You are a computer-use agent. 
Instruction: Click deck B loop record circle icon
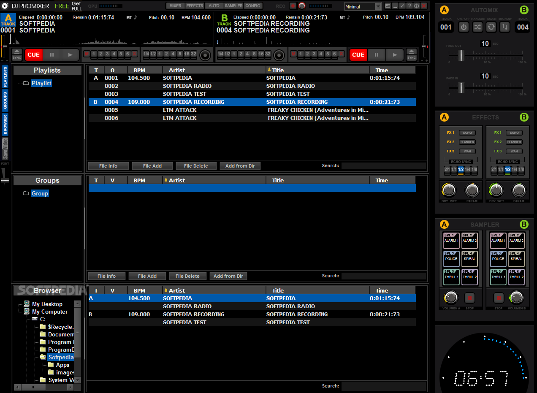pyautogui.click(x=279, y=55)
